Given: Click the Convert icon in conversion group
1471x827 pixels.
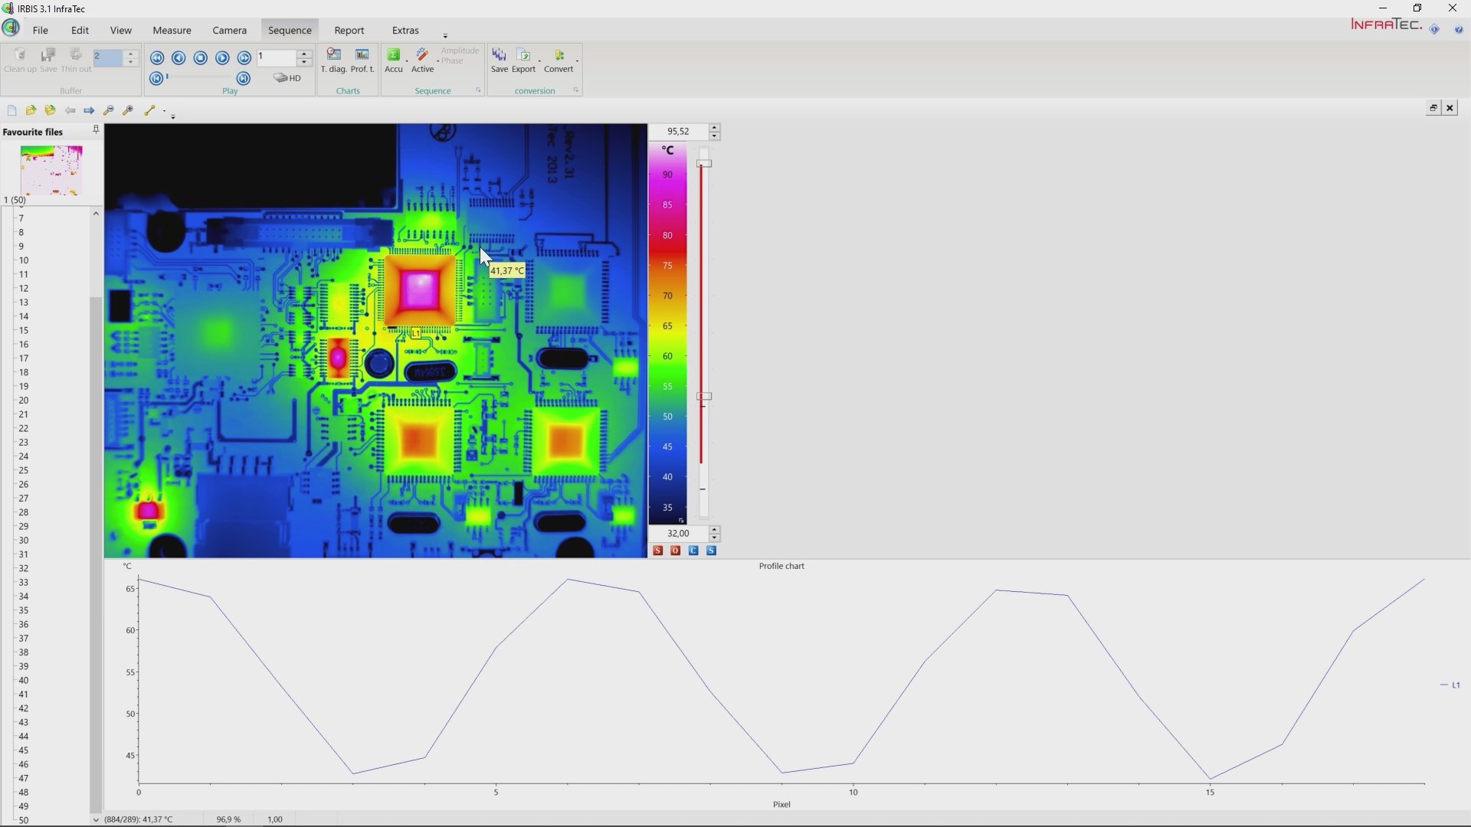Looking at the screenshot, I should (x=558, y=57).
